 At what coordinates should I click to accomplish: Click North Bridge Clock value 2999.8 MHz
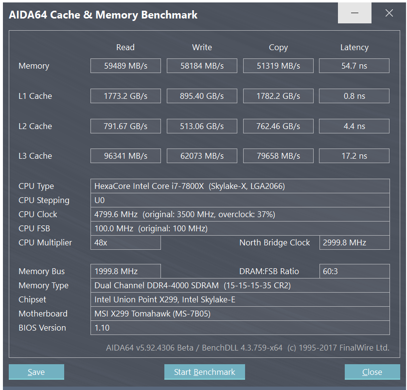[354, 242]
